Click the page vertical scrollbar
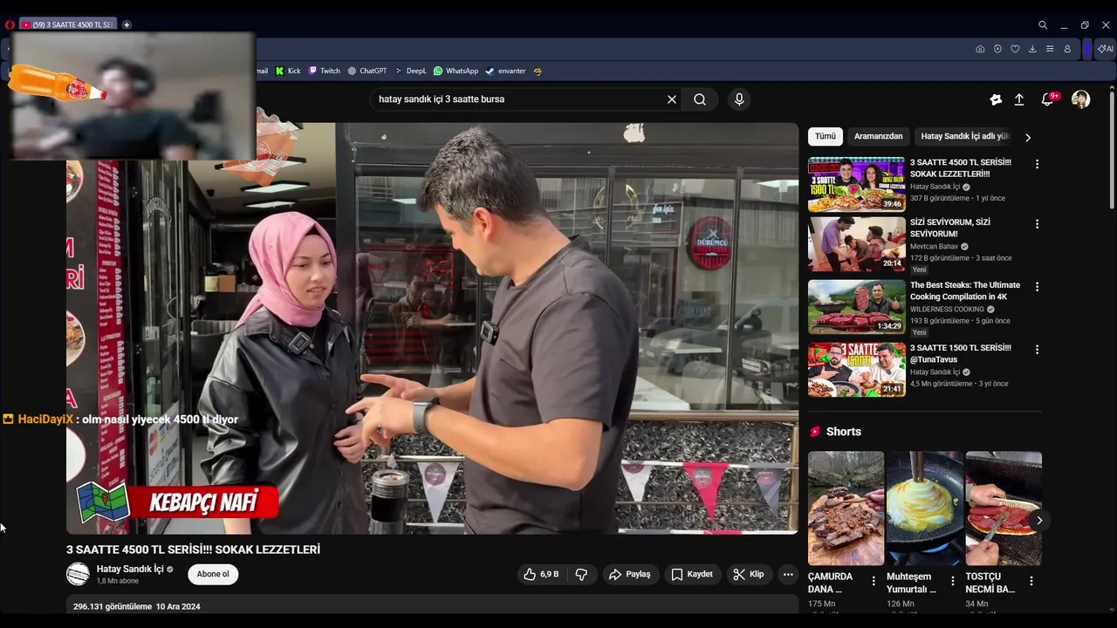Screen dimensions: 1117x628 1112,148
